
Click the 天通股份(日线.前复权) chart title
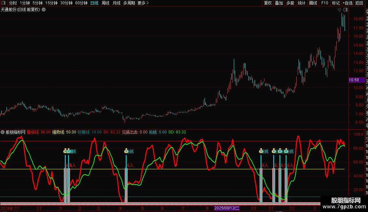click(x=21, y=10)
